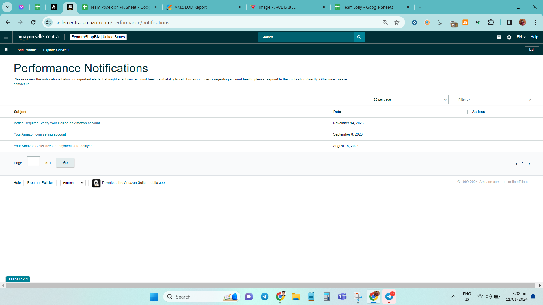Image resolution: width=543 pixels, height=305 pixels.
Task: Open Microsoft Teams from the taskbar
Action: coord(342,297)
